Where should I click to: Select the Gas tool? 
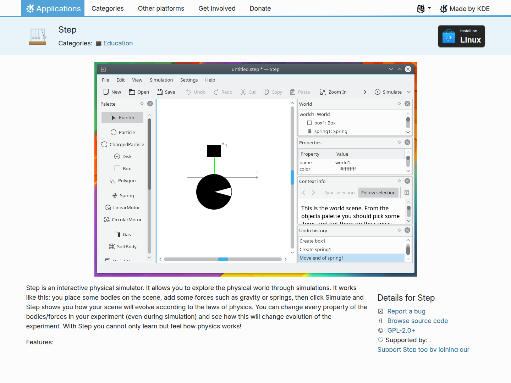pyautogui.click(x=122, y=234)
